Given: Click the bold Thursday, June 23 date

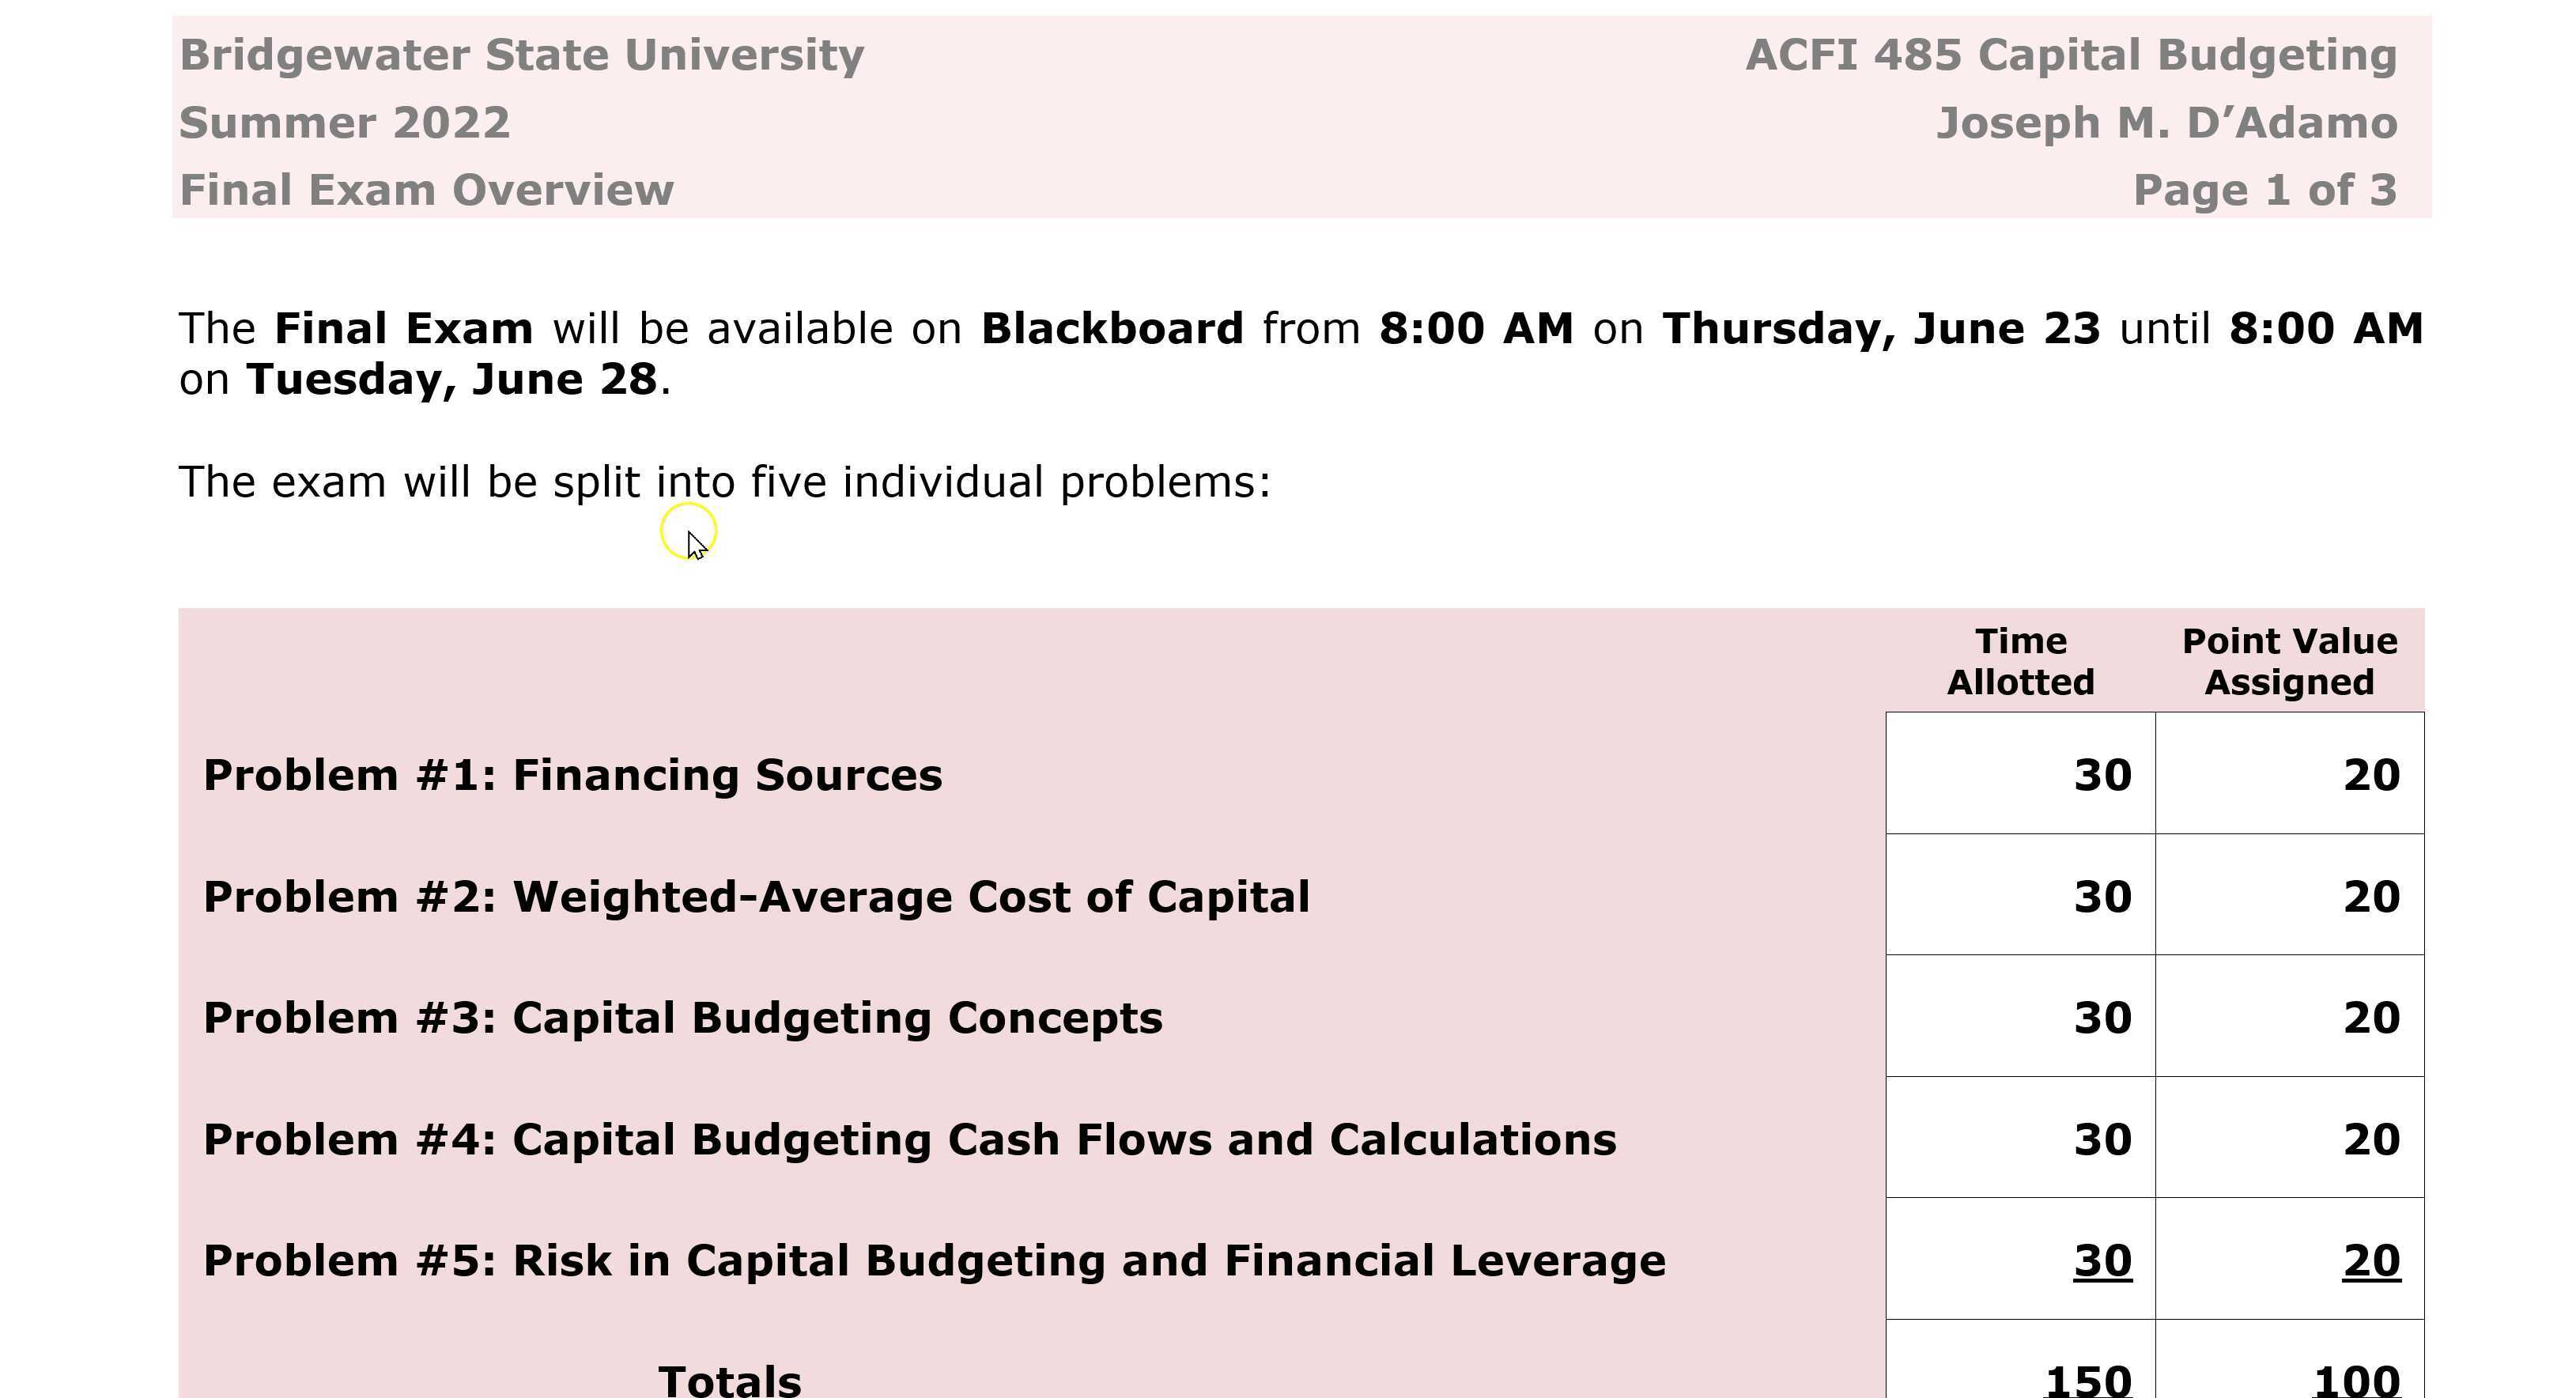Looking at the screenshot, I should coord(1881,329).
